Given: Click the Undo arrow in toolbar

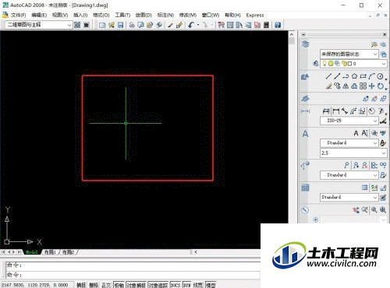Looking at the screenshot, I should pyautogui.click(x=191, y=25).
